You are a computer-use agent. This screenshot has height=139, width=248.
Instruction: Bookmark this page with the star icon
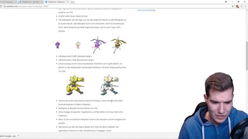tap(232, 6)
